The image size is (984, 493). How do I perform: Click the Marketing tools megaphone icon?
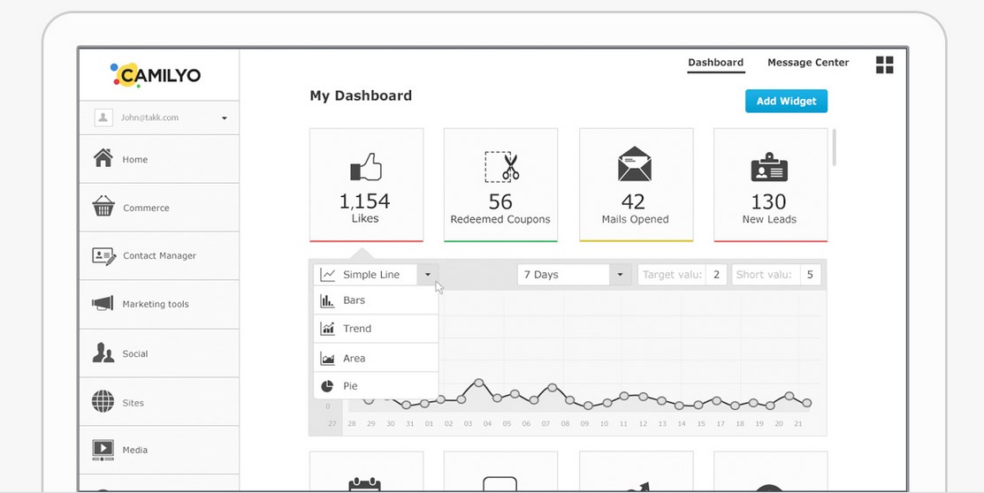103,304
